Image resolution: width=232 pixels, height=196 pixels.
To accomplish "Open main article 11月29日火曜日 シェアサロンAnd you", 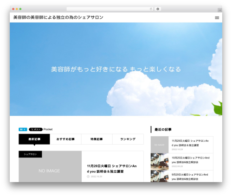I will (112, 169).
